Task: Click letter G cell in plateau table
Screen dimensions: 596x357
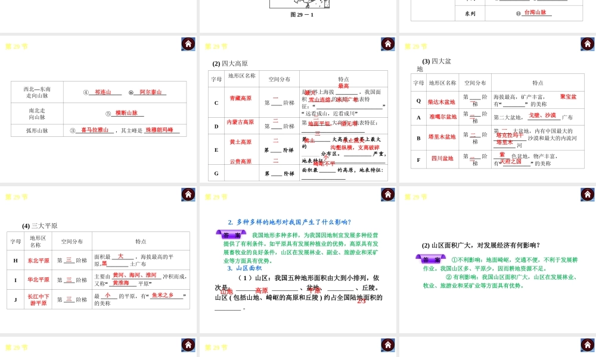Action: [216, 173]
